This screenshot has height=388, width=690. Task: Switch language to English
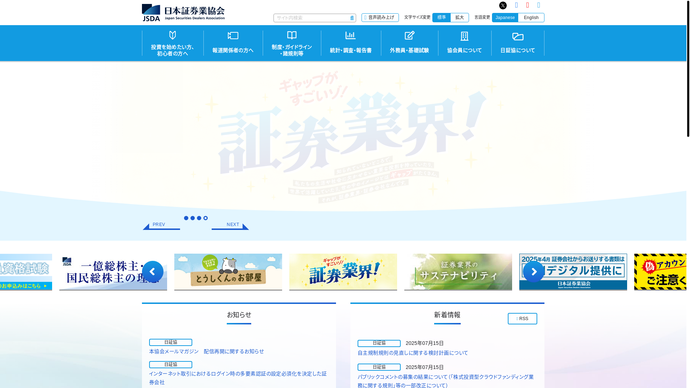[531, 18]
